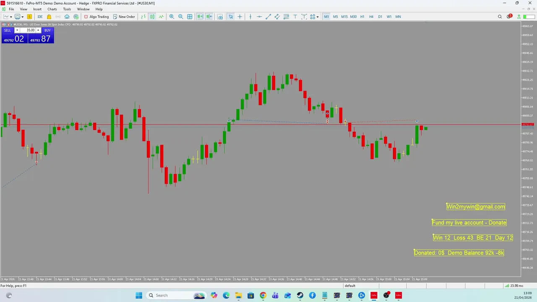Select the Fibonacci retracement tool
Viewport: 537px width, 302px height.
[x=286, y=17]
